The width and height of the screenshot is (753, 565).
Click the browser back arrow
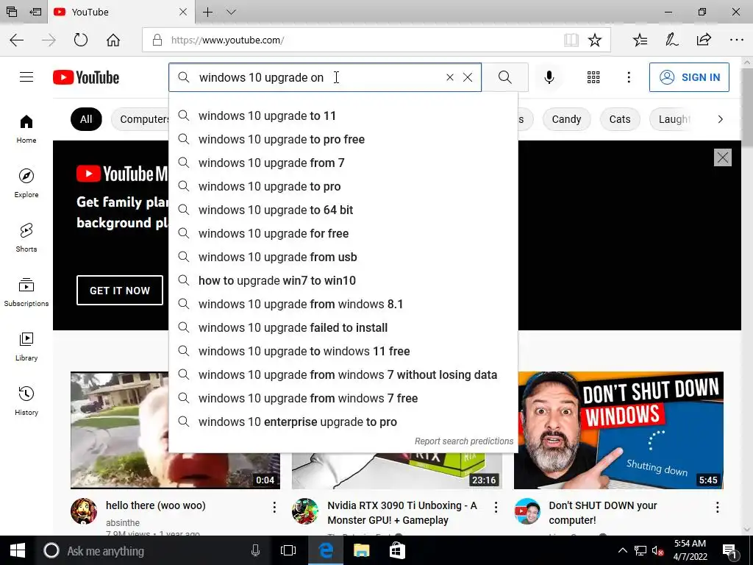[17, 40]
